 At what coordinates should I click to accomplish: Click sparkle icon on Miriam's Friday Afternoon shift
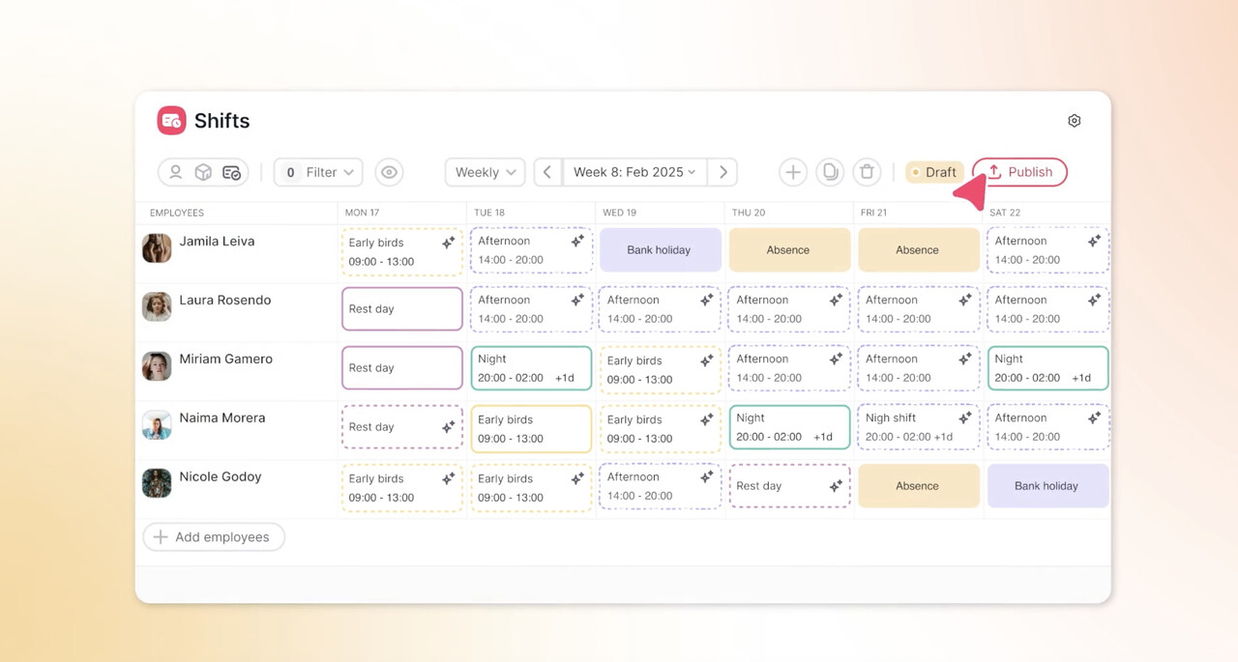pyautogui.click(x=965, y=359)
